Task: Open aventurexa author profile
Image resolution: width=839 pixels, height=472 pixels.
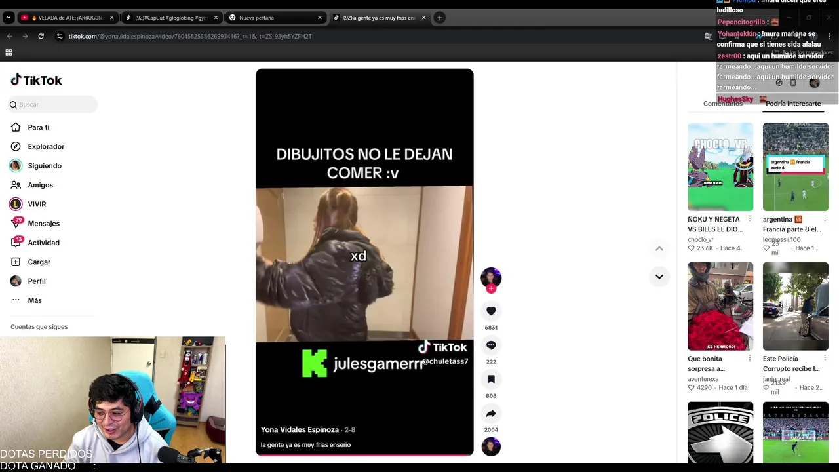Action: (703, 379)
